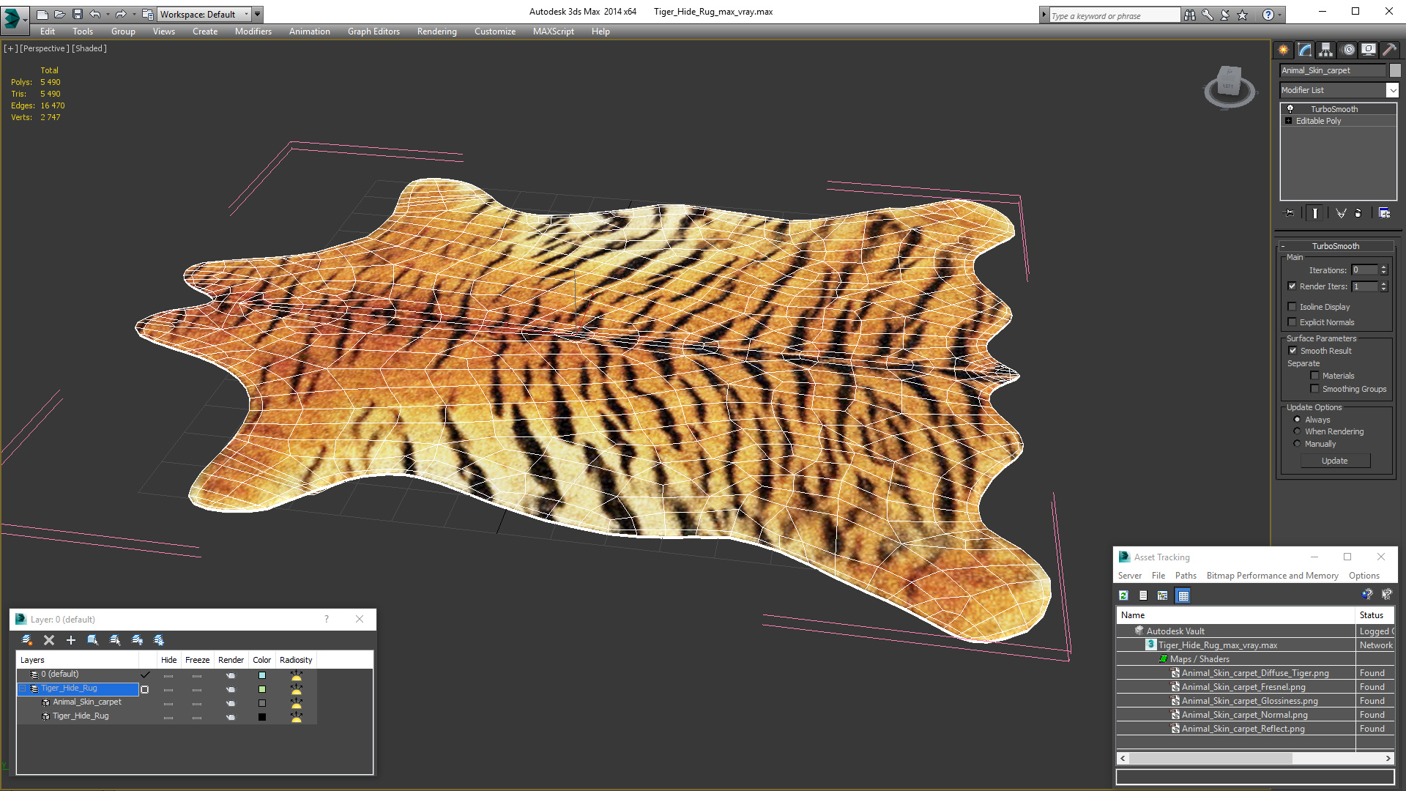1406x791 pixels.
Task: Click Iterations spinner arrows
Action: [x=1383, y=270]
